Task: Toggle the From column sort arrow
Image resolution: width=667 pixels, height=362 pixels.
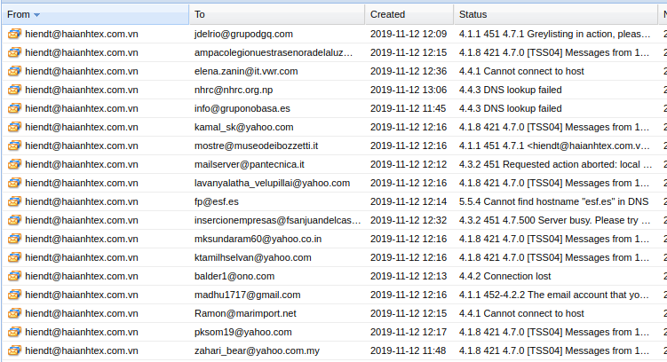Action: (37, 15)
